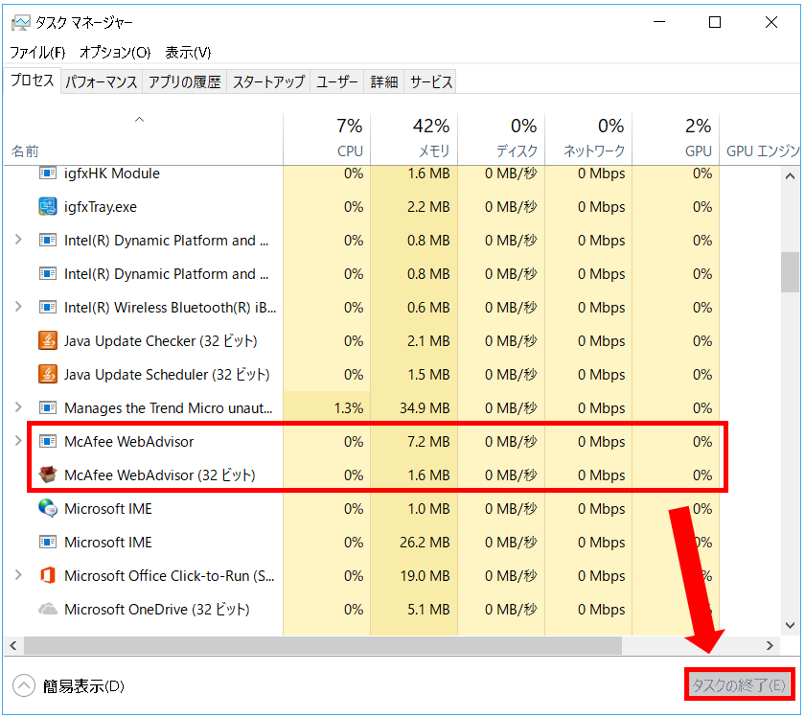Click the Task Manager title bar icon

click(21, 23)
